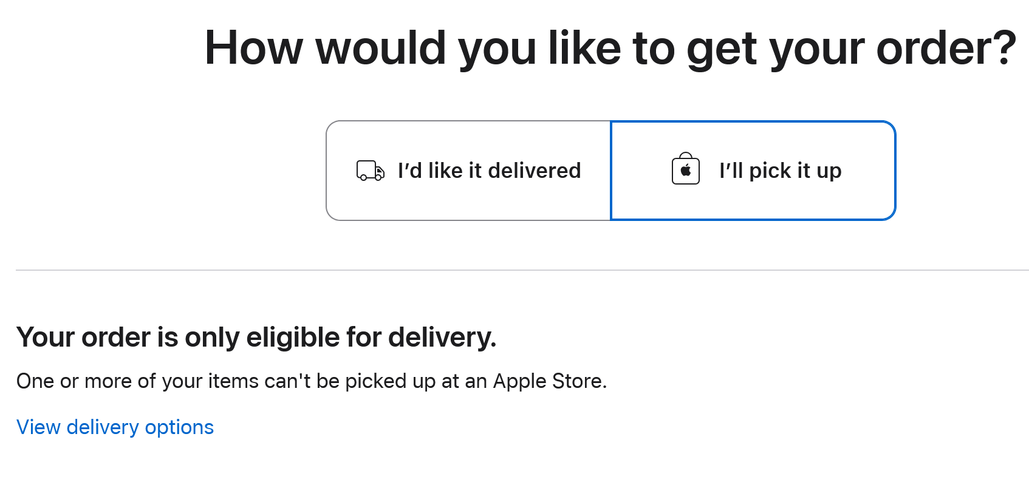Choose the delivered segment of the selector
The width and height of the screenshot is (1029, 482).
[x=468, y=171]
